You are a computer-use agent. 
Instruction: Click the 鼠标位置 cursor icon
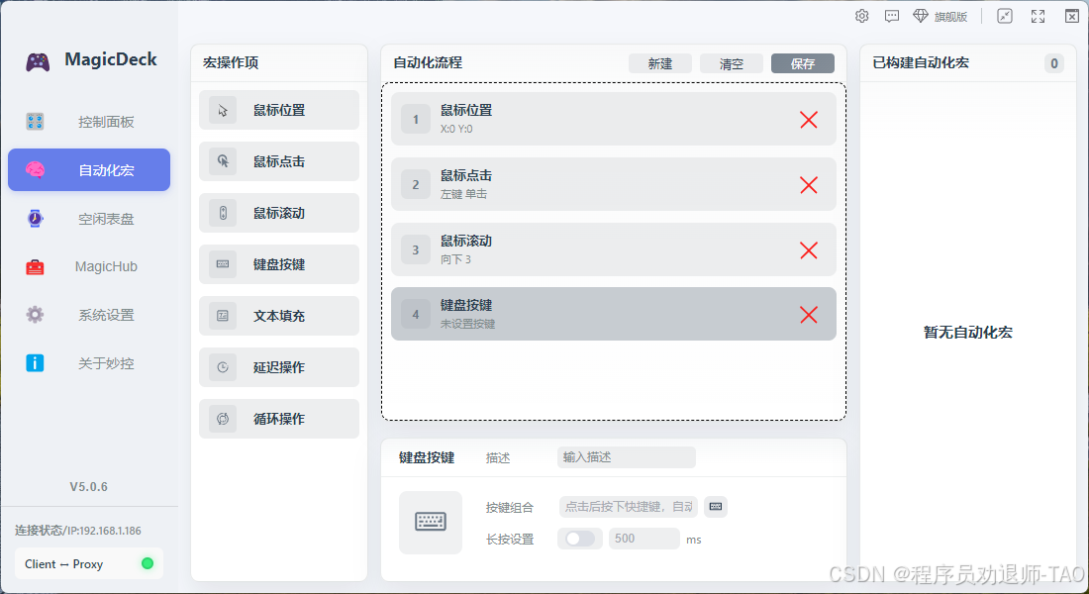222,110
